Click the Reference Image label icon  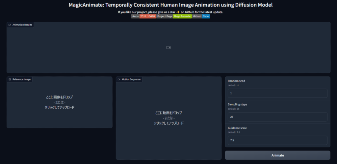coord(10,79)
